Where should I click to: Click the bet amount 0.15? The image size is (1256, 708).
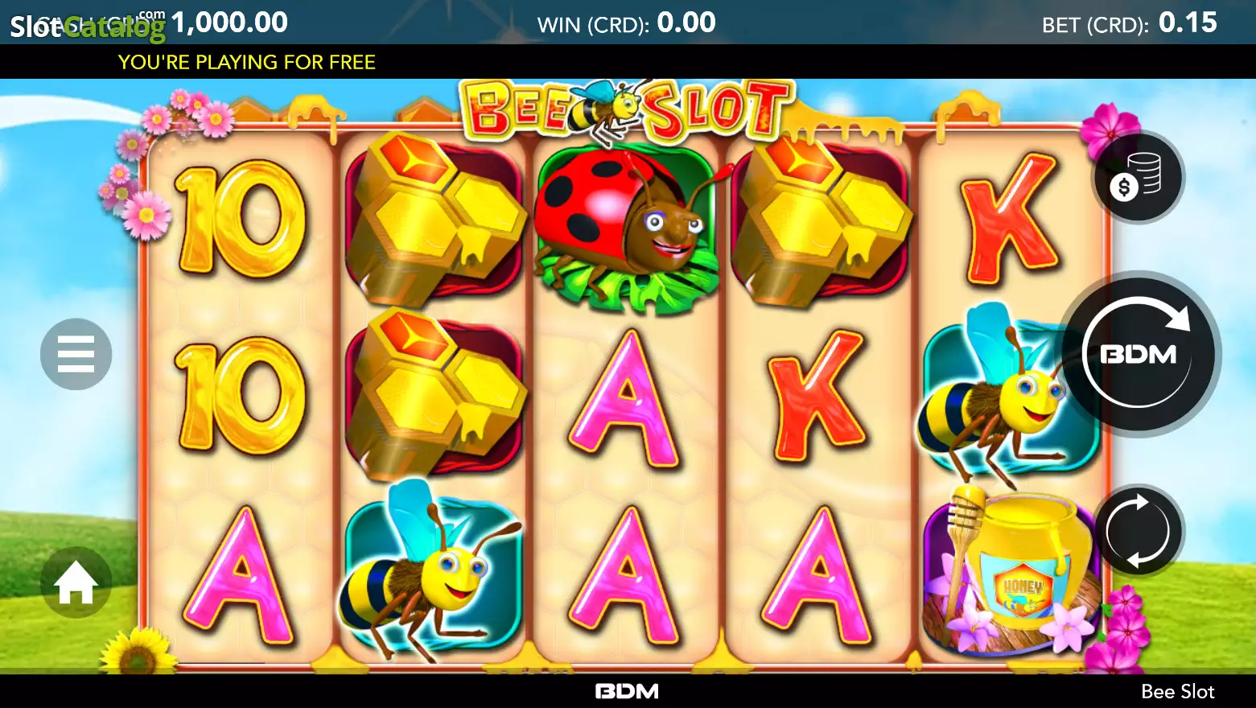click(x=1188, y=23)
